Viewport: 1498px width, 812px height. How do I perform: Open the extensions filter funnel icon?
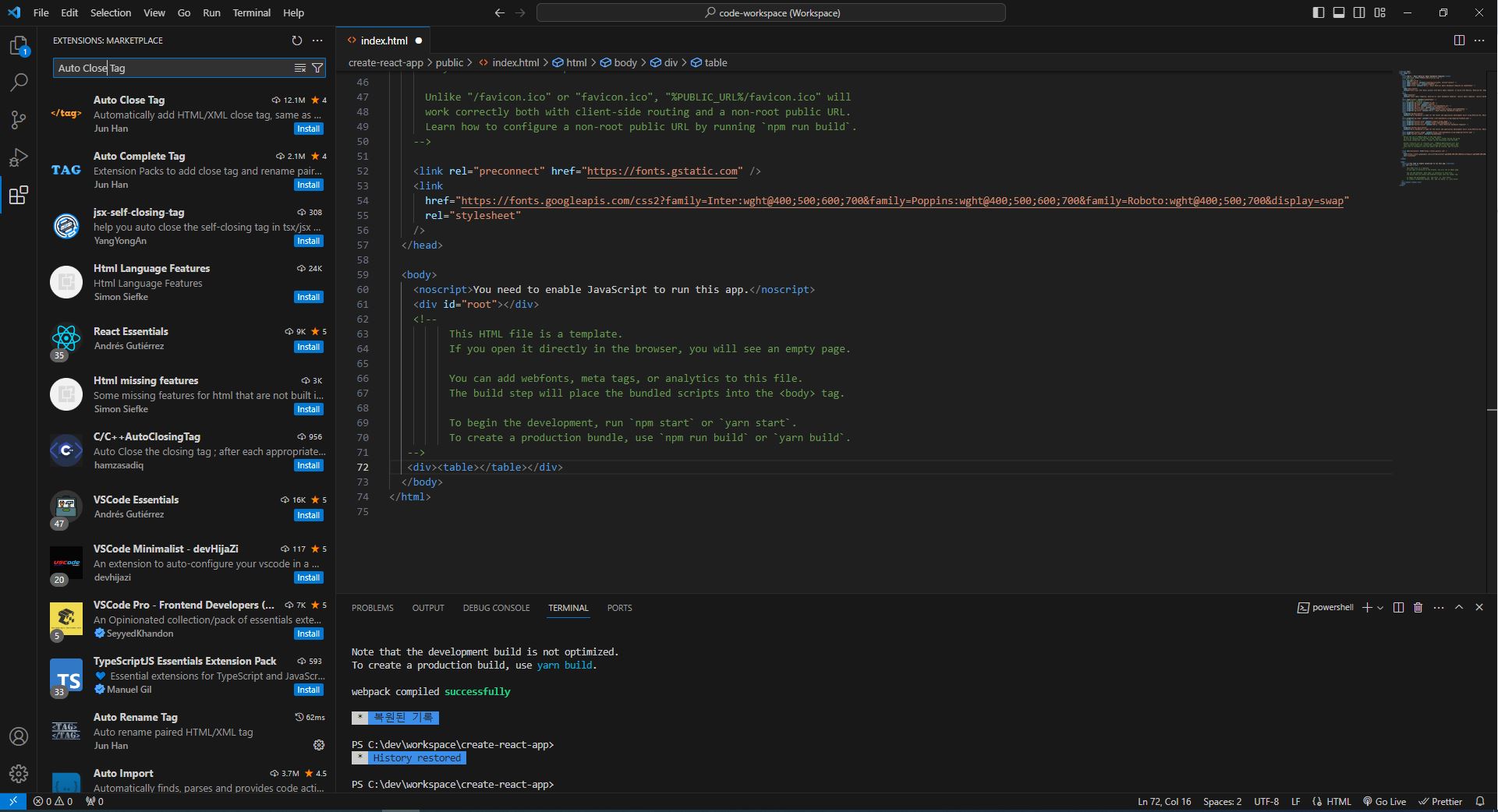click(317, 68)
